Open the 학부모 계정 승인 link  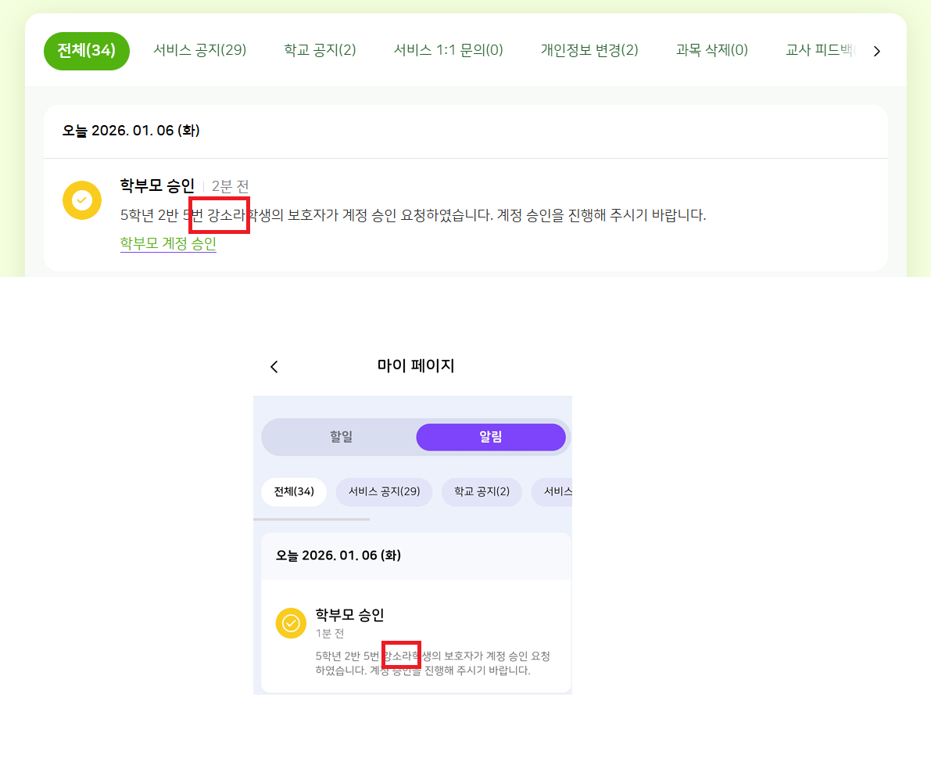pyautogui.click(x=168, y=243)
